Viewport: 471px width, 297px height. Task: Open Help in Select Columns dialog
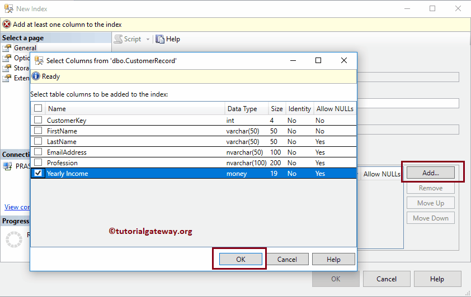pos(333,259)
